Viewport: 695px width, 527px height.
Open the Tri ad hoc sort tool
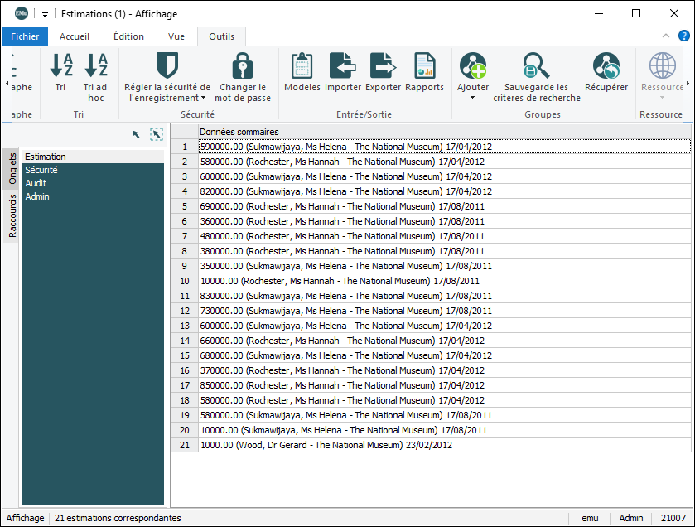96,67
